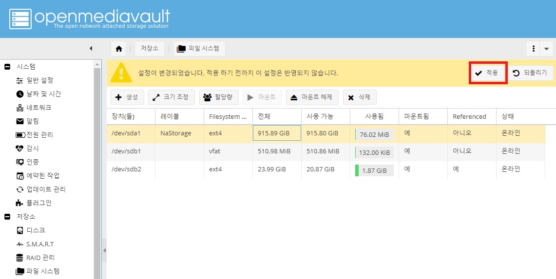Click the three-dot options menu icon

(x=534, y=49)
